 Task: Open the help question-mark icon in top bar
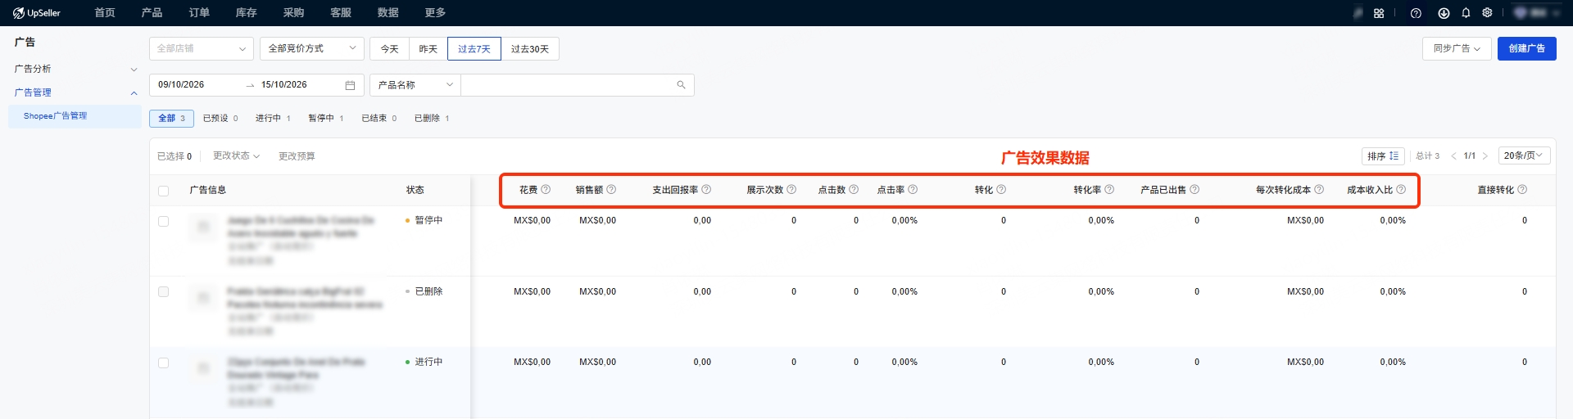click(x=1416, y=13)
